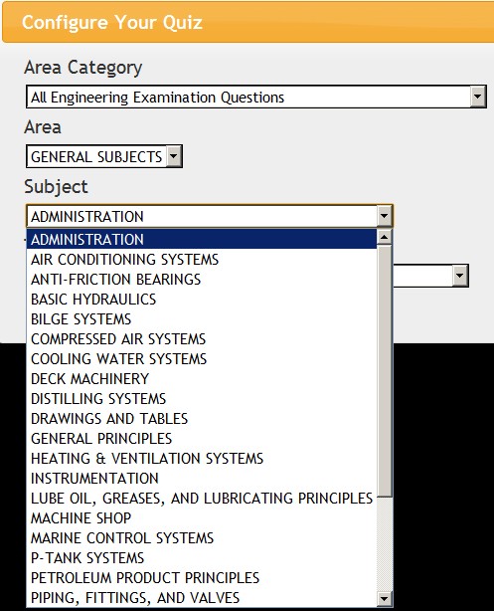Select ADMINISTRATION in the subject list

click(201, 239)
